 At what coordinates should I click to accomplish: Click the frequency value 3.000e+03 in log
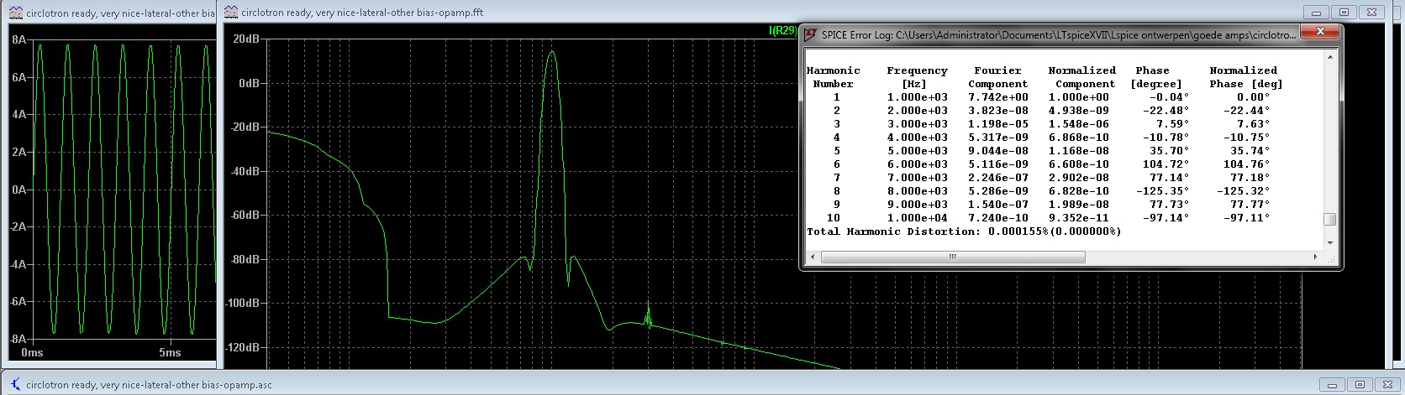[917, 124]
